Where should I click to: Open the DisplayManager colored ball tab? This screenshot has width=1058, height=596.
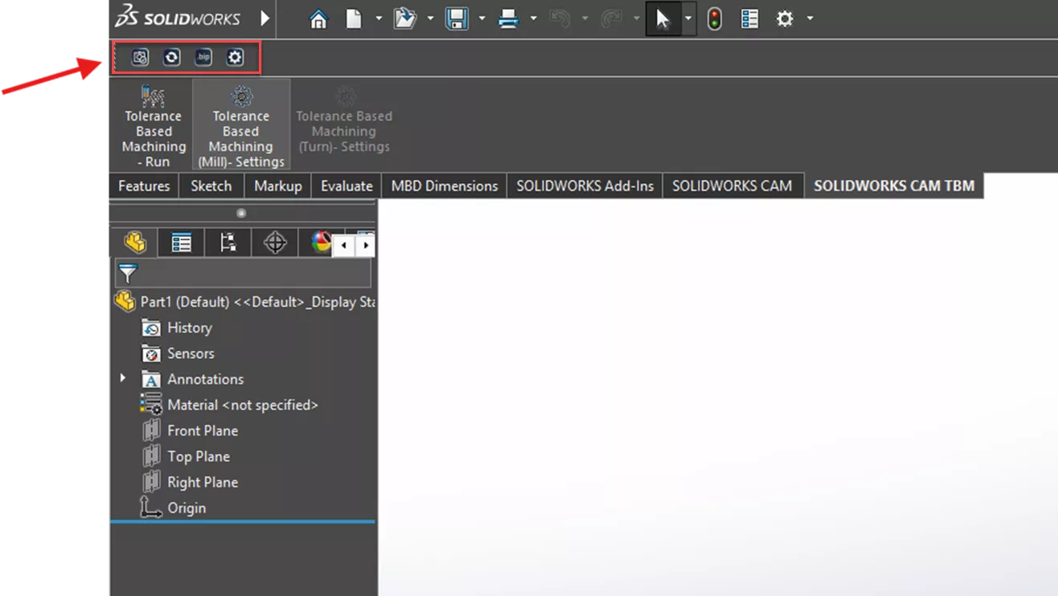[321, 243]
